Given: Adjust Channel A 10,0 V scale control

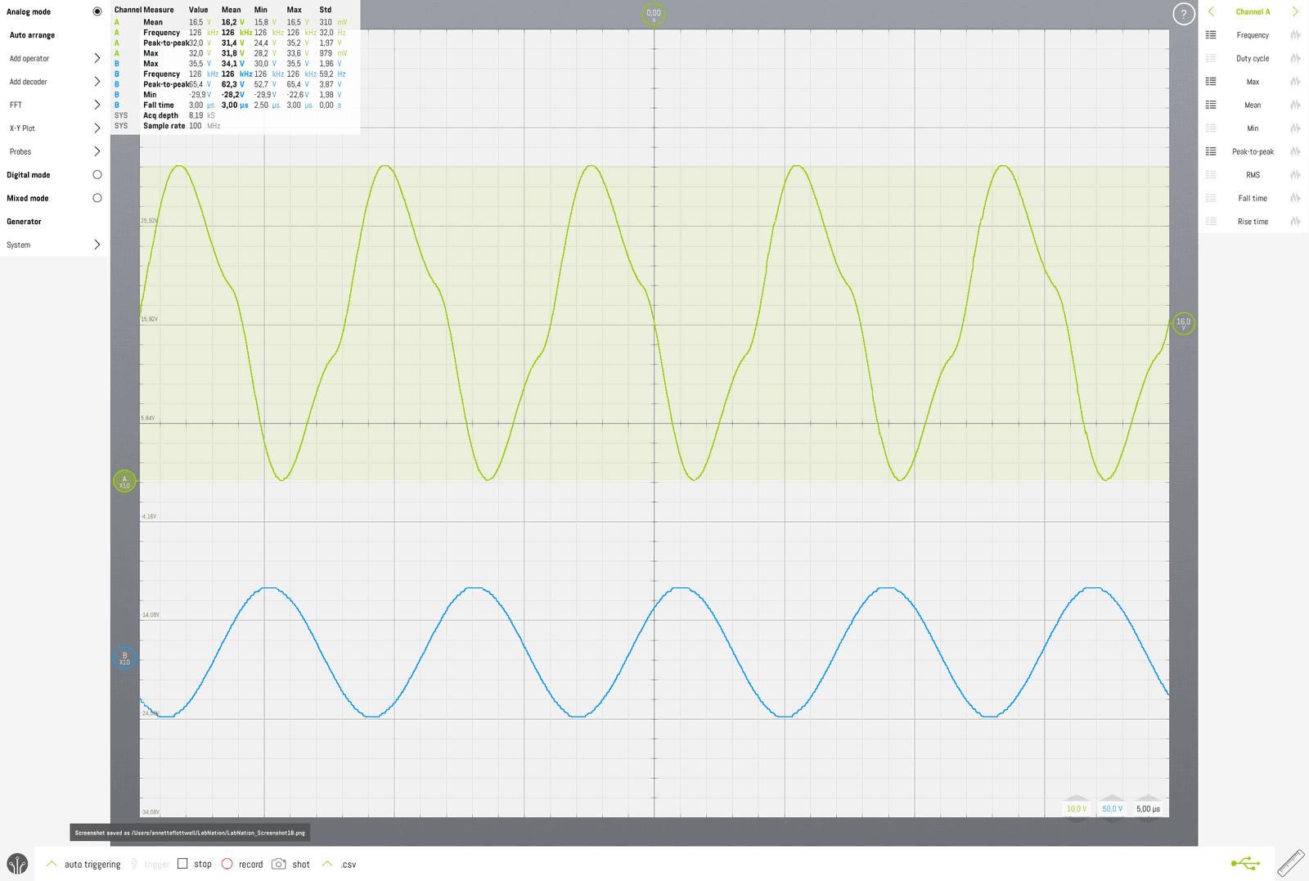Looking at the screenshot, I should pos(1077,808).
